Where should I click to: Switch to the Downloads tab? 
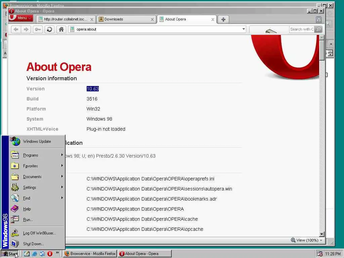(126, 19)
